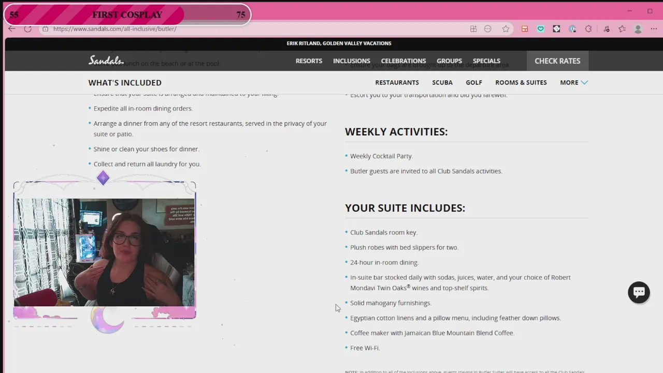The image size is (663, 373).
Task: Click the circled ellipsis icon in the address bar
Action: [488, 29]
